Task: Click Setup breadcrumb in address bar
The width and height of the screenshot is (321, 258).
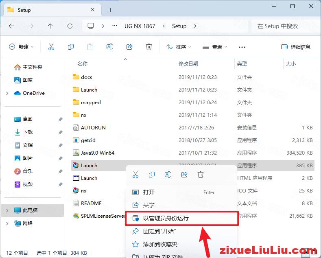Action: pos(179,26)
